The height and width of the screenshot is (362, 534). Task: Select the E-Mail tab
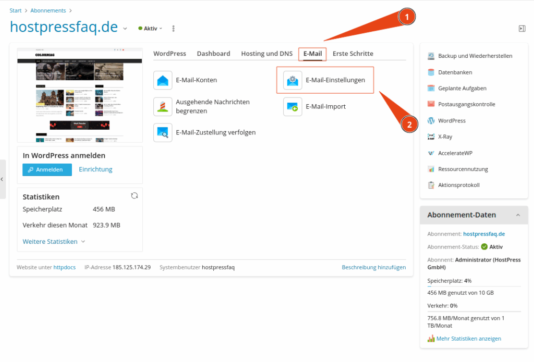tap(312, 54)
